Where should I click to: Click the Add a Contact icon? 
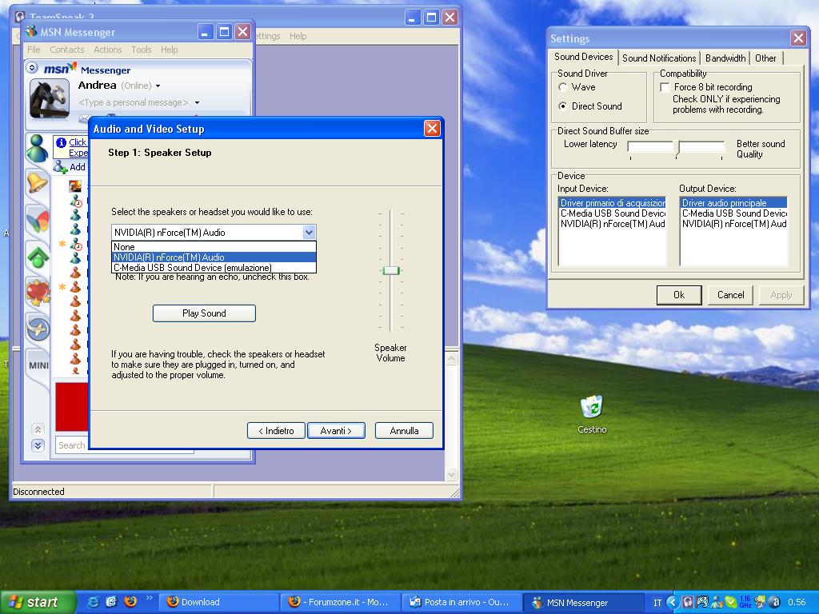pyautogui.click(x=61, y=167)
